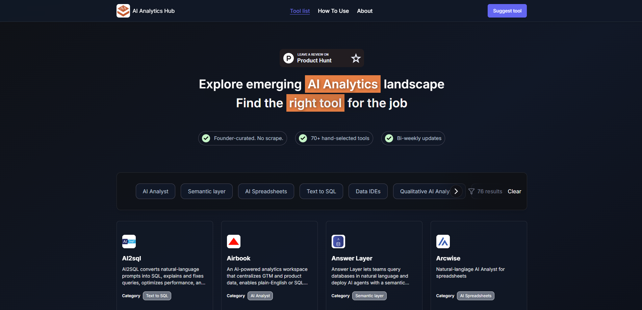Click the star icon on the review banner
This screenshot has width=642, height=310.
[355, 58]
